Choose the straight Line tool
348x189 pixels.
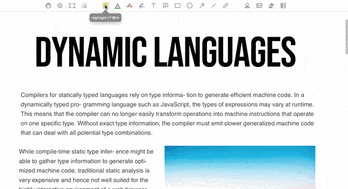tap(214, 6)
